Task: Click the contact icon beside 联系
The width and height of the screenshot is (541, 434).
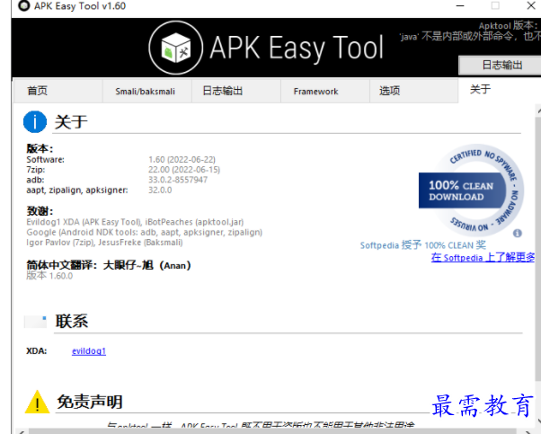Action: click(35, 322)
